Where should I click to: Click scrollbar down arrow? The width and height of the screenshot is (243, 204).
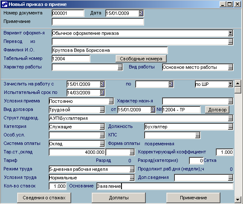238,199
